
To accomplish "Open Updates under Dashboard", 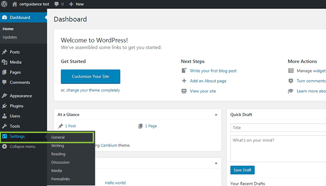I will pos(10,37).
